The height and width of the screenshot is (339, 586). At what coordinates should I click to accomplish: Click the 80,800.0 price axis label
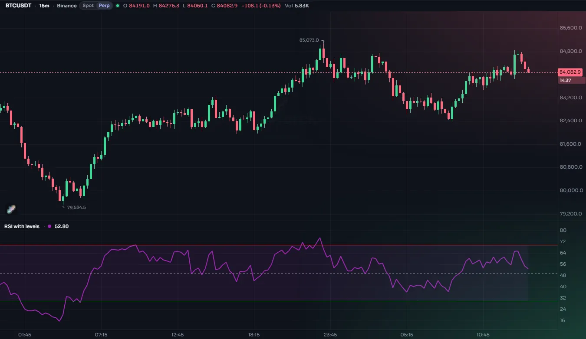(571, 167)
